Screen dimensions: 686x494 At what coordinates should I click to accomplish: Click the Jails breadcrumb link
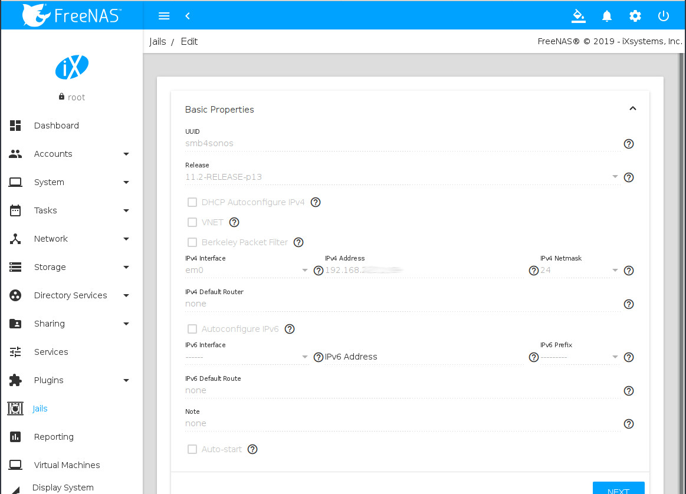pos(157,41)
